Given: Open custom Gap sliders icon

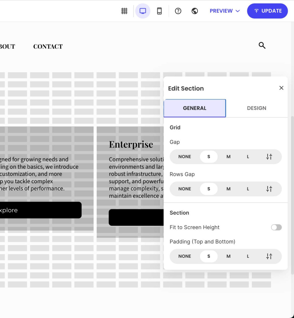Looking at the screenshot, I should [269, 157].
